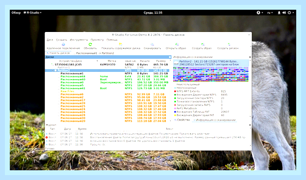Select the yellow Raw Files row
Screen dimensions: 306x180
click(107, 91)
